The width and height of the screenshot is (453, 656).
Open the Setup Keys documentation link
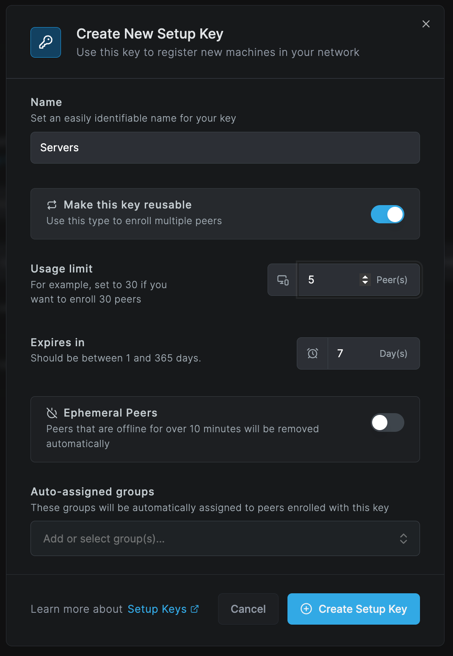click(x=157, y=609)
